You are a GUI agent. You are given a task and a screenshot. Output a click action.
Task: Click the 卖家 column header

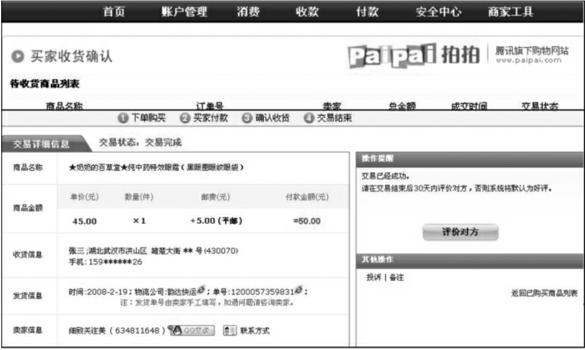tap(332, 106)
